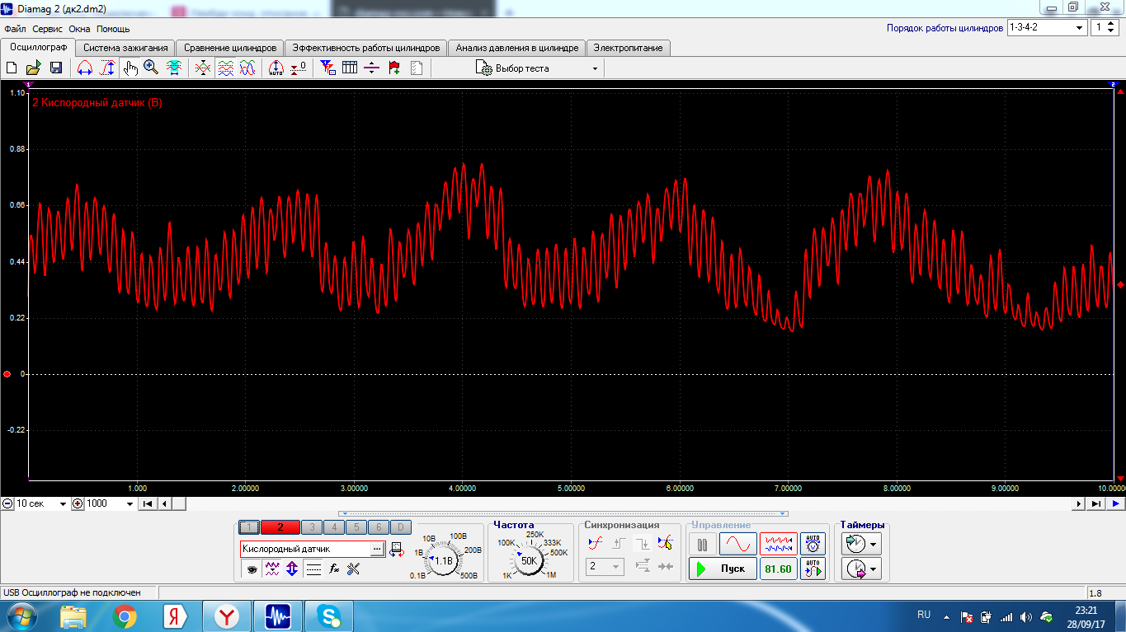Click the AUTO frequency play icon
The height and width of the screenshot is (632, 1126).
coord(813,569)
